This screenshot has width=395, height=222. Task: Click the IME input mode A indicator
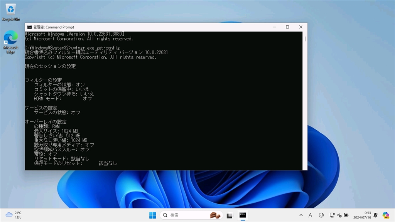(310, 215)
